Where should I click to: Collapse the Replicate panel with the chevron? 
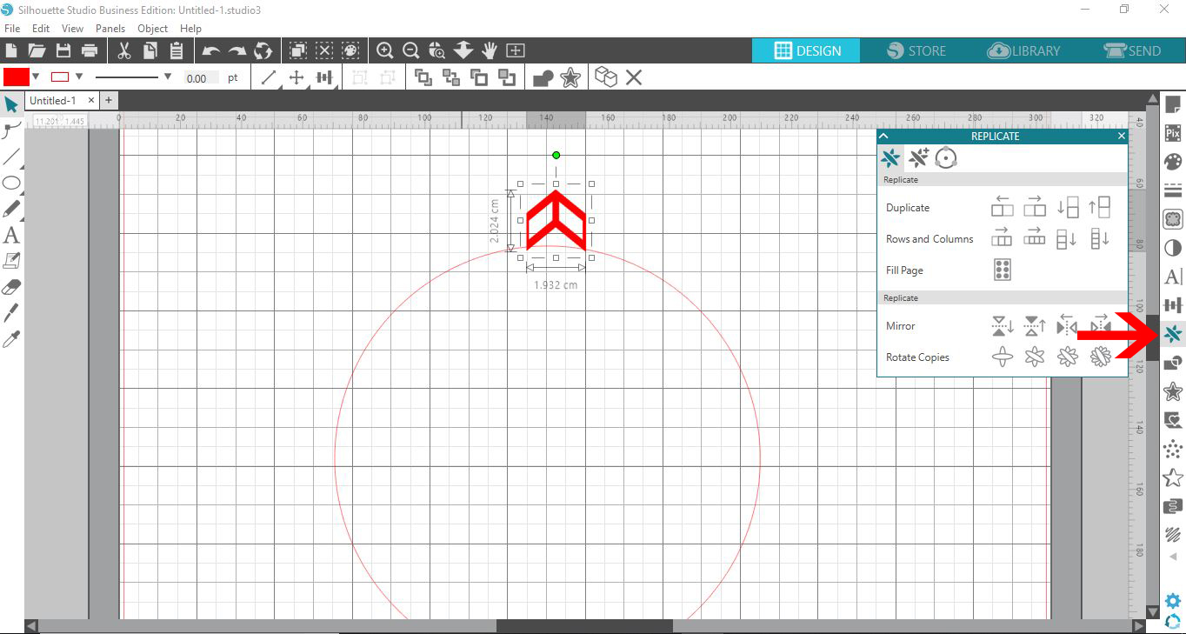[x=884, y=136]
